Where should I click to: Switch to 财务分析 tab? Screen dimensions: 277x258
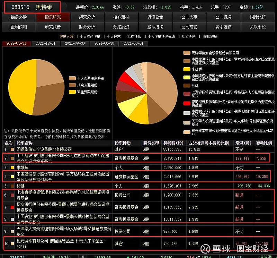(x=87, y=27)
